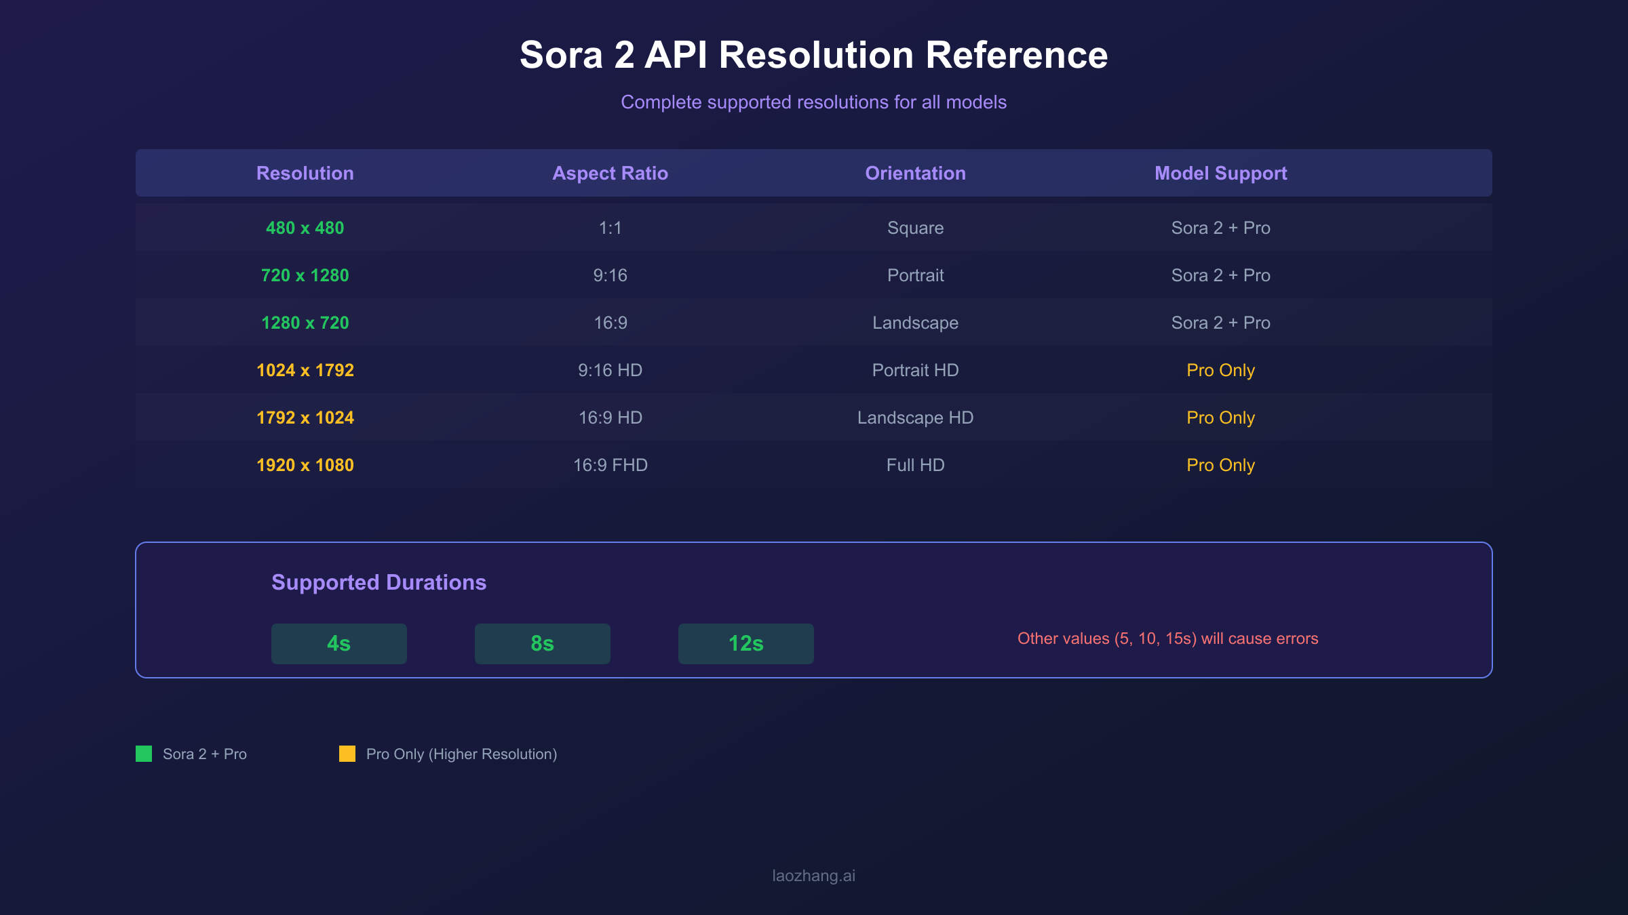The image size is (1628, 915).
Task: Select the 8s duration badge
Action: (542, 643)
